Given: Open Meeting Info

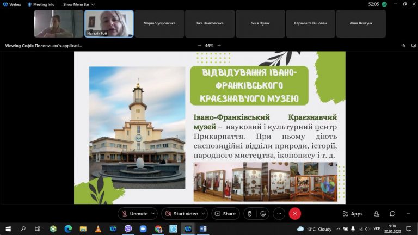Looking at the screenshot, I should [x=41, y=4].
